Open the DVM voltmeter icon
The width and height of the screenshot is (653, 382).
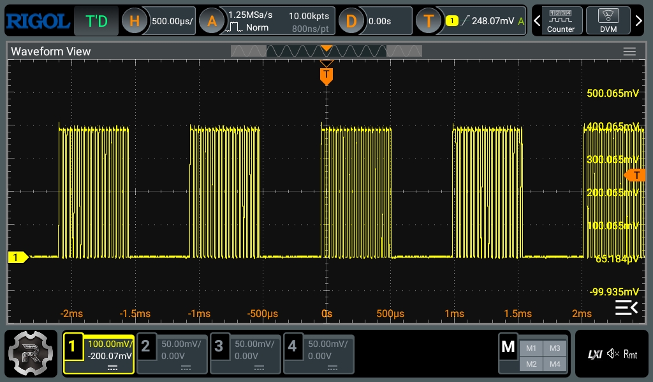(x=608, y=21)
